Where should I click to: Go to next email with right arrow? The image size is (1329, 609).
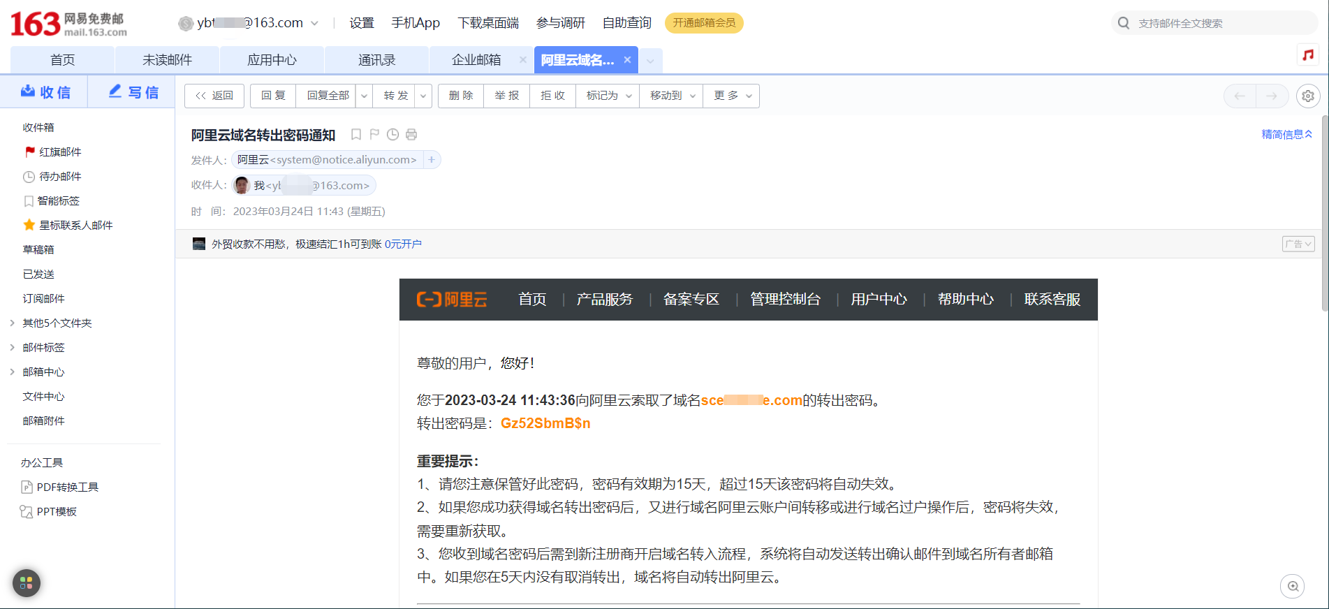pos(1272,96)
